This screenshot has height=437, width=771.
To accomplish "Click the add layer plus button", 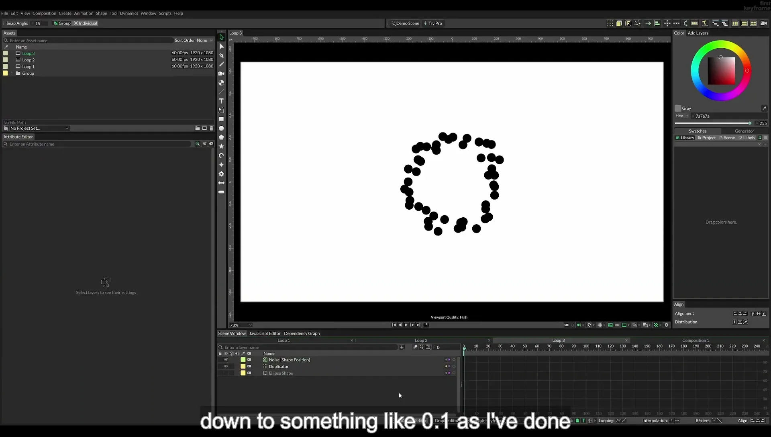I will tap(402, 347).
